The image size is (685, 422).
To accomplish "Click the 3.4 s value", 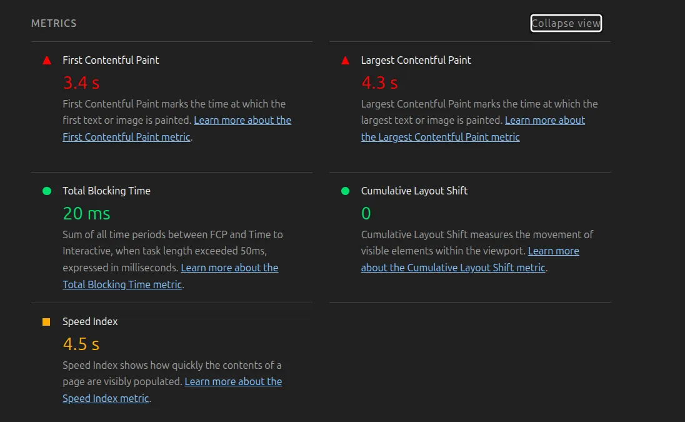I will (81, 83).
